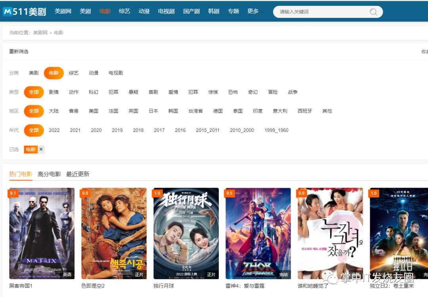Filter region by 大陆

54,111
